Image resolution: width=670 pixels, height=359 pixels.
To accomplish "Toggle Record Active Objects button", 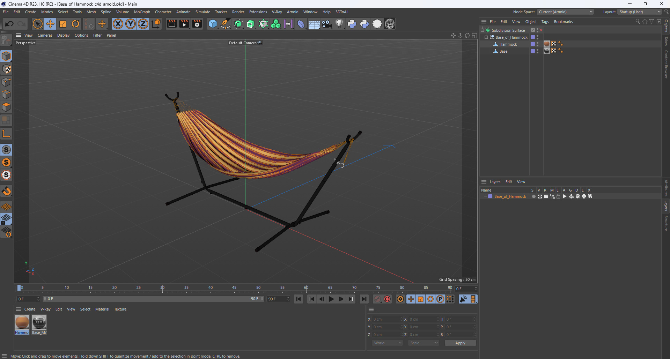I will (377, 299).
